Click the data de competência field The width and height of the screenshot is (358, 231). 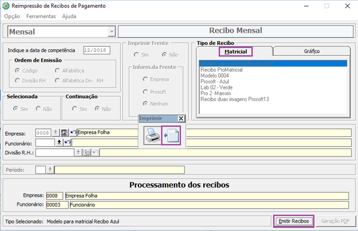(97, 50)
